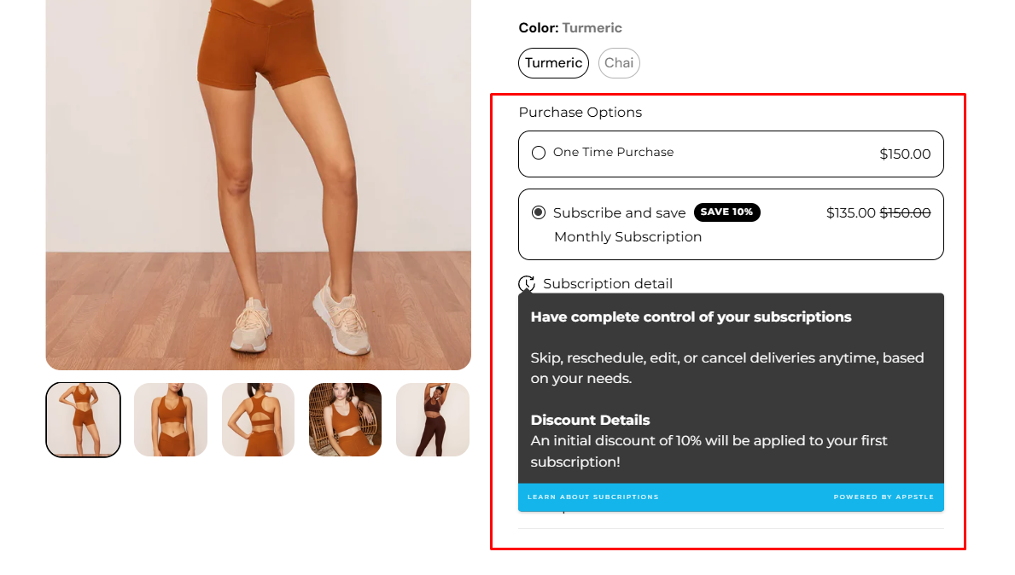Click the Subscription detail clock-arrow icon

[527, 284]
